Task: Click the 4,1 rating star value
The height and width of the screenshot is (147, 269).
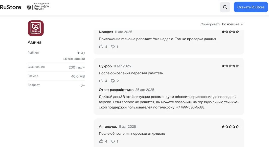Action: click(81, 53)
